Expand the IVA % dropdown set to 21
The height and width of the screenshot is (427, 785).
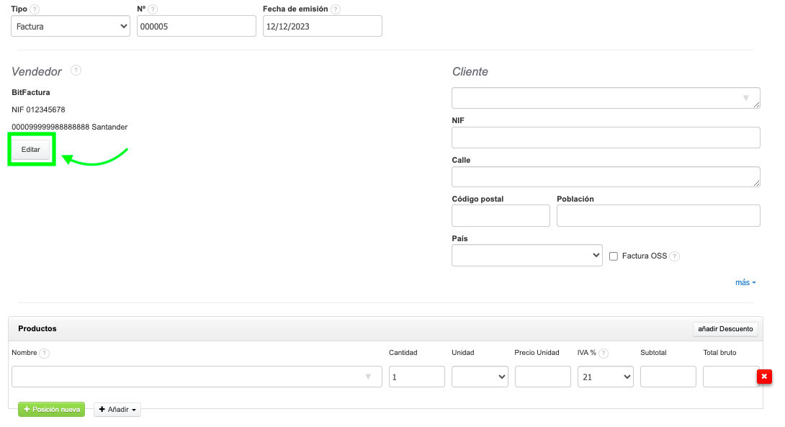(605, 377)
